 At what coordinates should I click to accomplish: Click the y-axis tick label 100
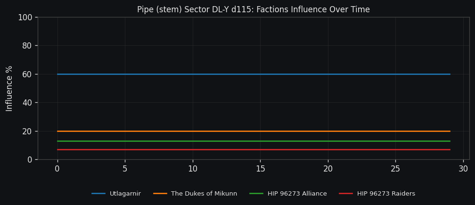[25, 17]
